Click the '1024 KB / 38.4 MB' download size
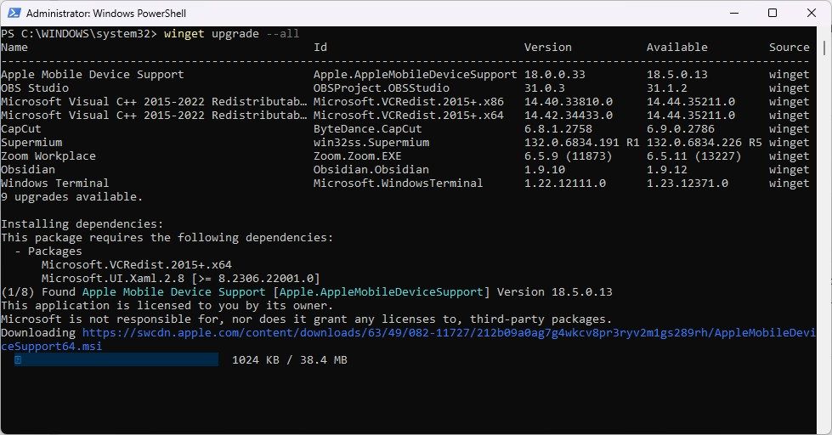Screen dimensions: 832x435 (x=289, y=360)
